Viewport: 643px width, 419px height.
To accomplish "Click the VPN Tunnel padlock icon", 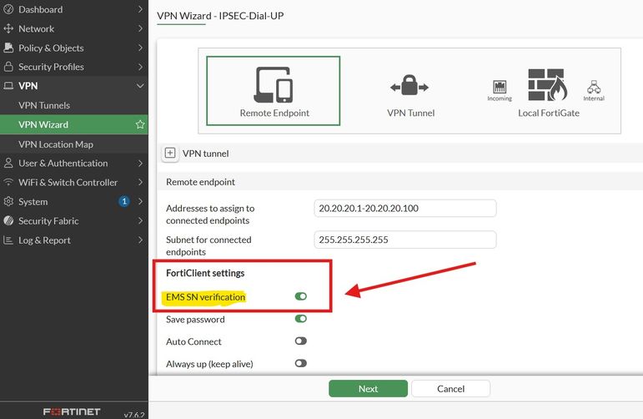I will point(409,85).
